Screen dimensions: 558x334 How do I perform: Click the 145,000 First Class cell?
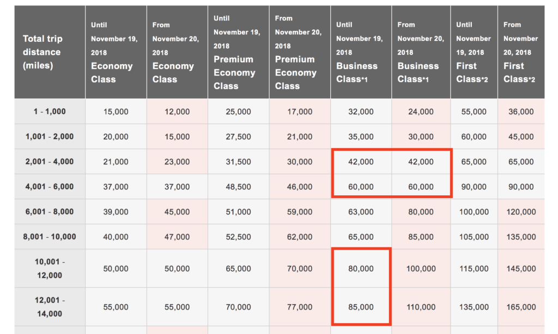click(x=521, y=269)
